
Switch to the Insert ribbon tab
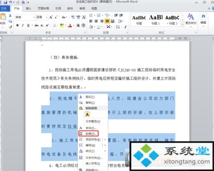pyautogui.click(x=28, y=8)
